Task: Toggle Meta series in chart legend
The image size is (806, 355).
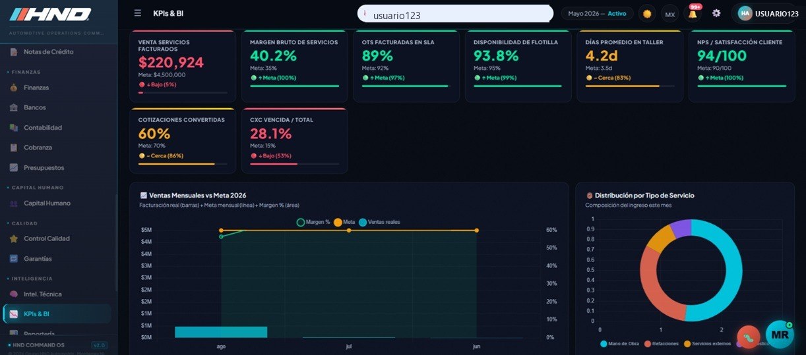Action: pos(344,222)
